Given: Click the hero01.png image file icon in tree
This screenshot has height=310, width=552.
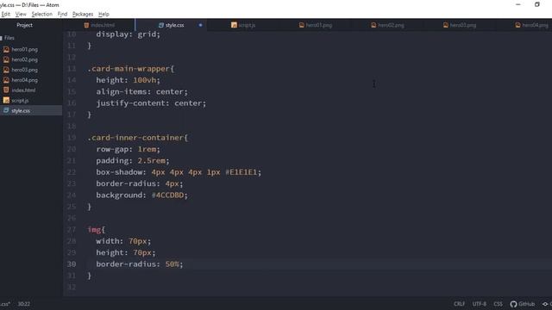Looking at the screenshot, I should [x=6, y=50].
